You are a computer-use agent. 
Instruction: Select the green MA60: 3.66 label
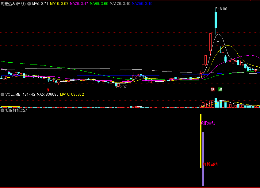99,4
